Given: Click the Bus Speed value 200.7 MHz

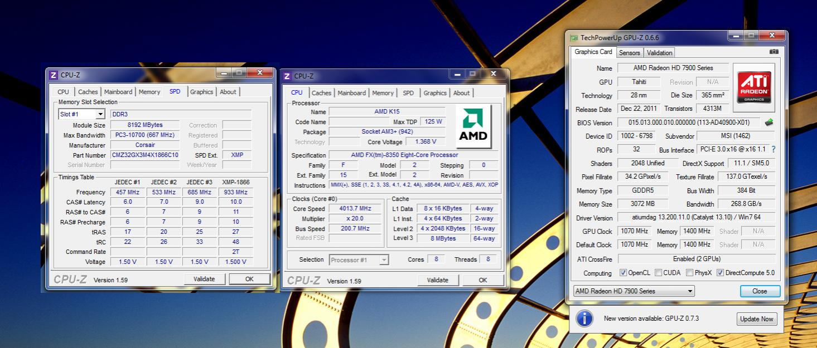Looking at the screenshot, I should (355, 229).
